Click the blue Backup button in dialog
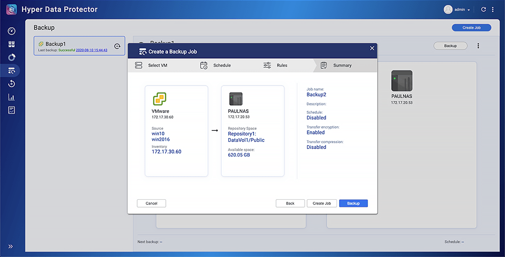505x257 pixels. pos(353,203)
